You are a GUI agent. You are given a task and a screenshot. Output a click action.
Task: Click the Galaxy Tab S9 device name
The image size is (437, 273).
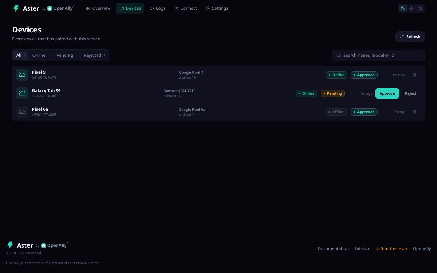[46, 91]
